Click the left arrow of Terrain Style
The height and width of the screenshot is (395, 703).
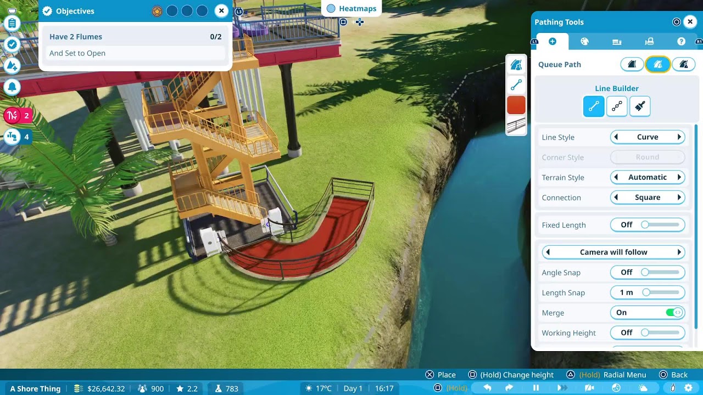coord(616,177)
